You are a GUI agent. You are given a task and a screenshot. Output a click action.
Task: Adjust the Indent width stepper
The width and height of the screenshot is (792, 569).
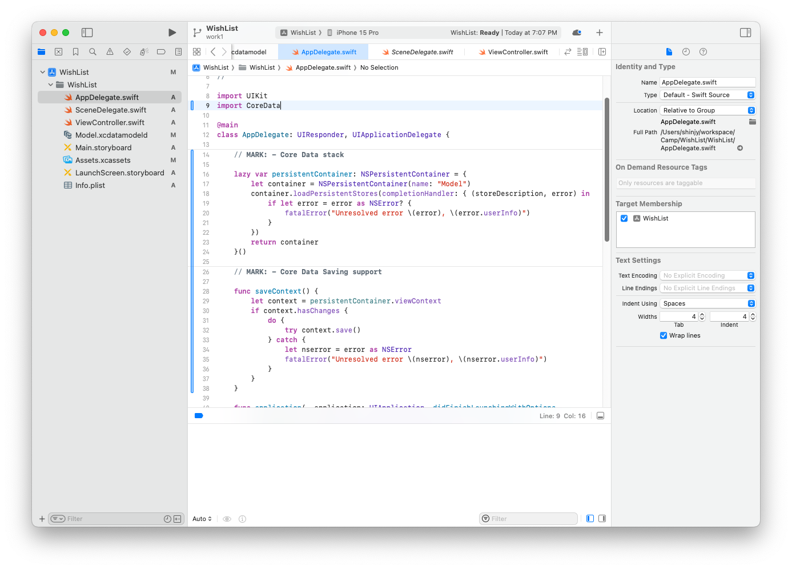tap(753, 316)
